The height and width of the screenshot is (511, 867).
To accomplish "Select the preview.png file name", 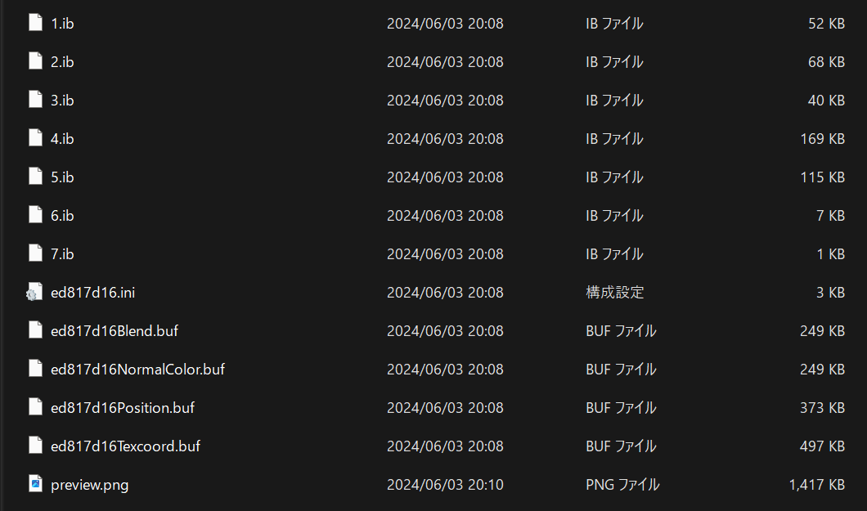I will point(90,485).
